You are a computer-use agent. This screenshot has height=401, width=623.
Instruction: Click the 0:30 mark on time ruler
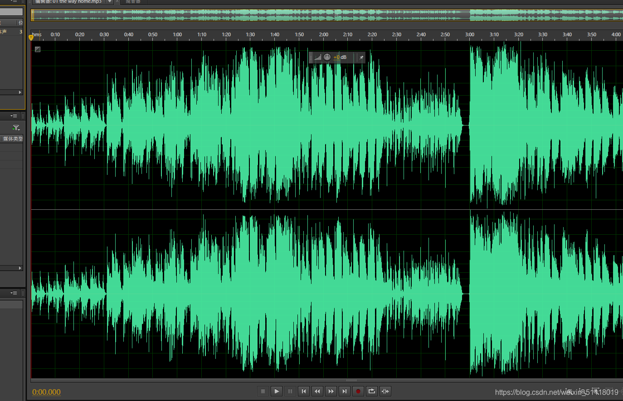point(104,34)
